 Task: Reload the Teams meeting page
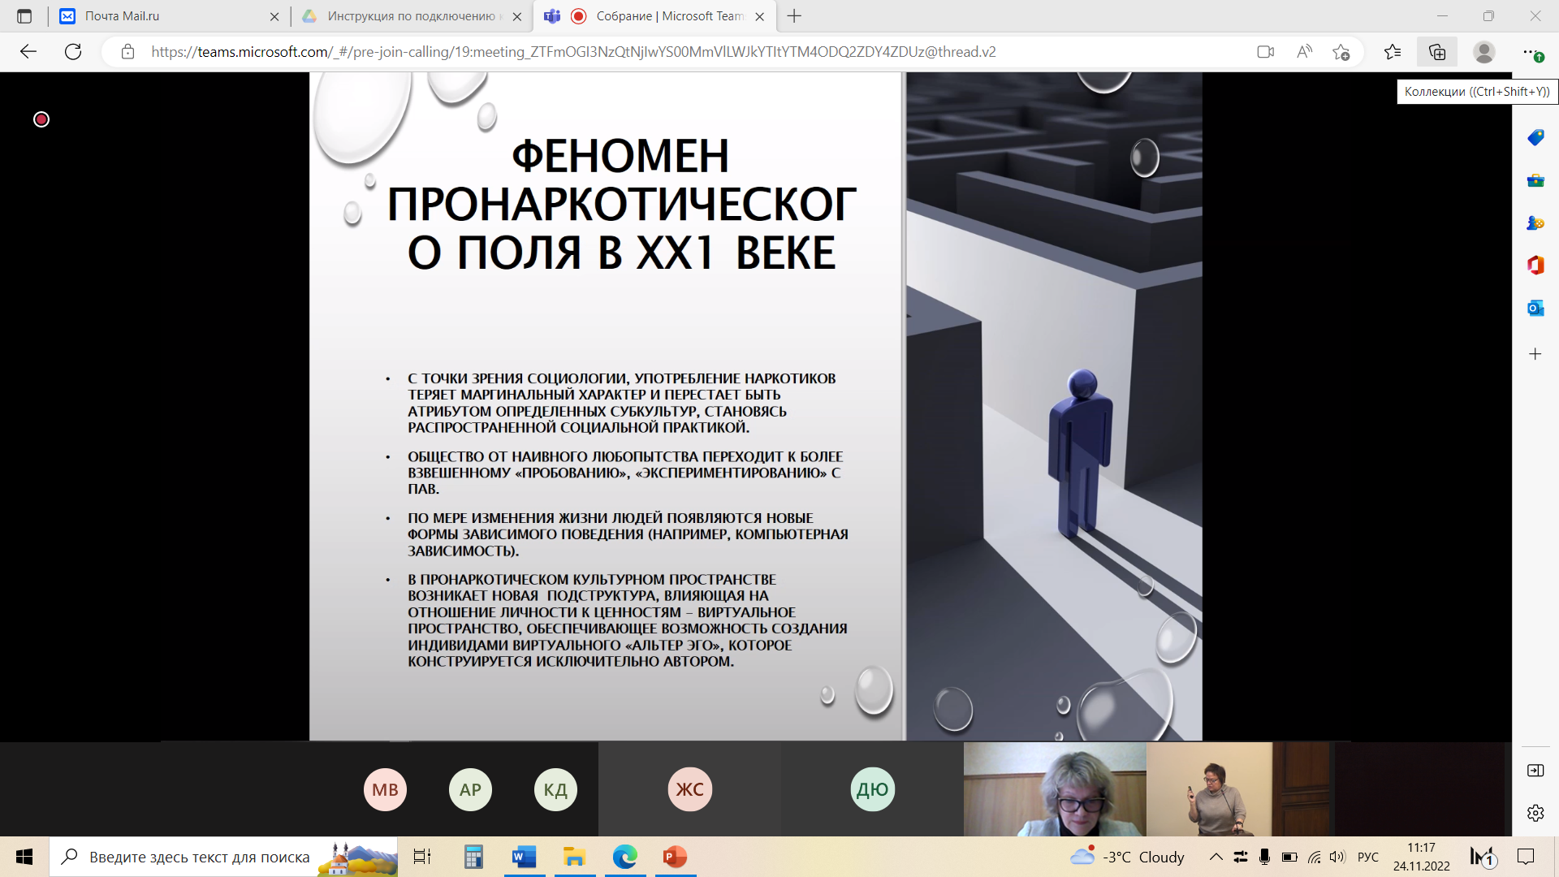[73, 52]
